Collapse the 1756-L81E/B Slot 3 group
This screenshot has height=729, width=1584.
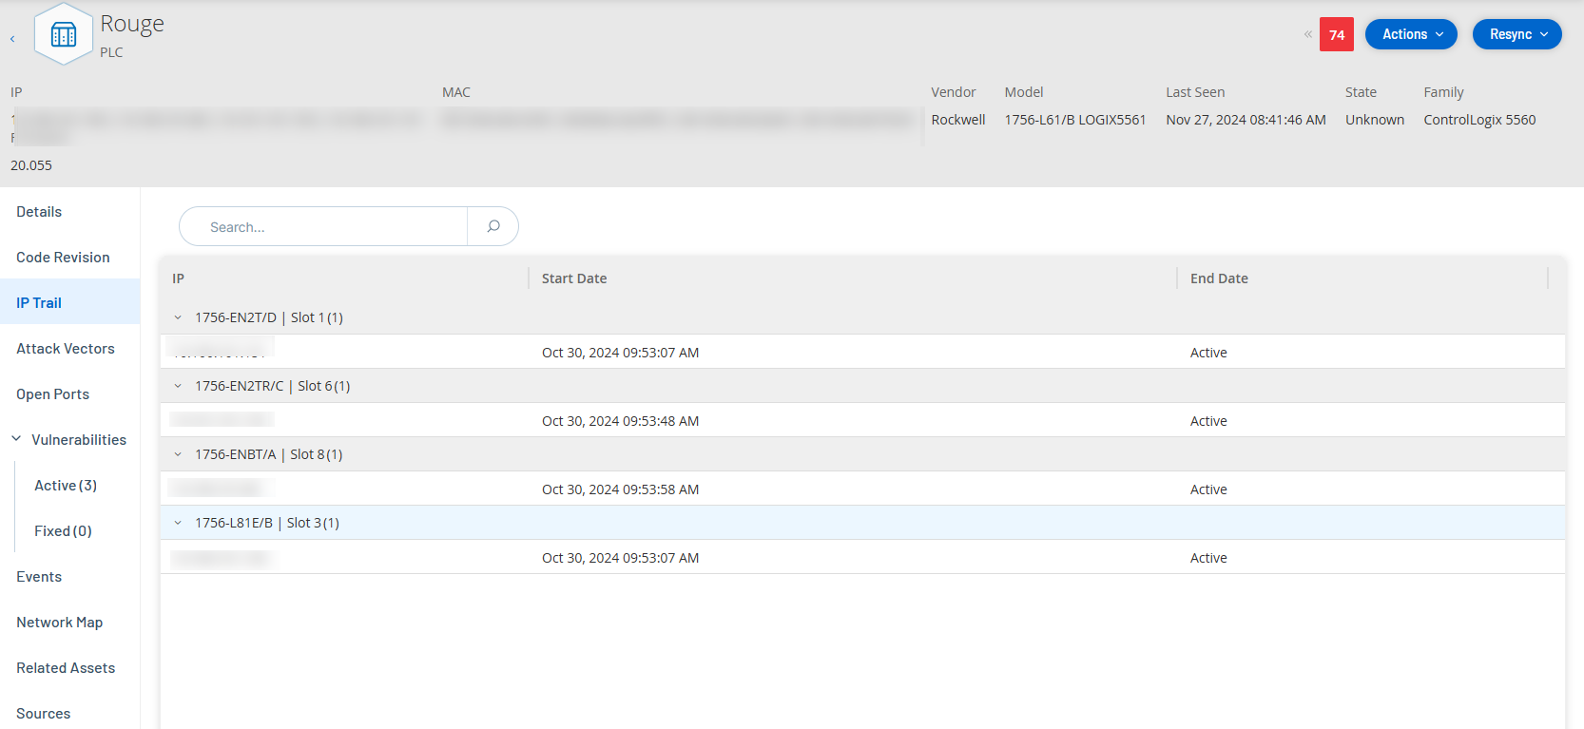(178, 523)
